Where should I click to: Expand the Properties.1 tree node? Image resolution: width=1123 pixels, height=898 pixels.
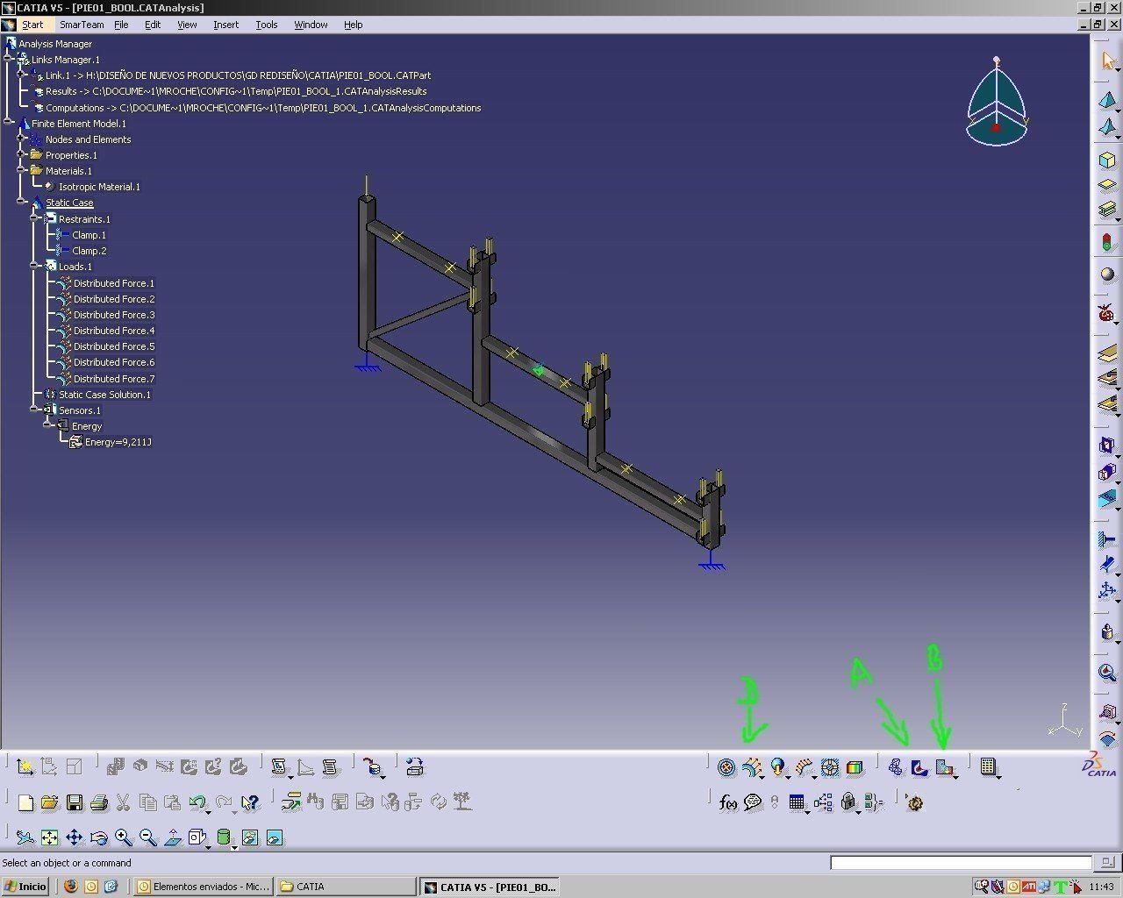pos(22,155)
